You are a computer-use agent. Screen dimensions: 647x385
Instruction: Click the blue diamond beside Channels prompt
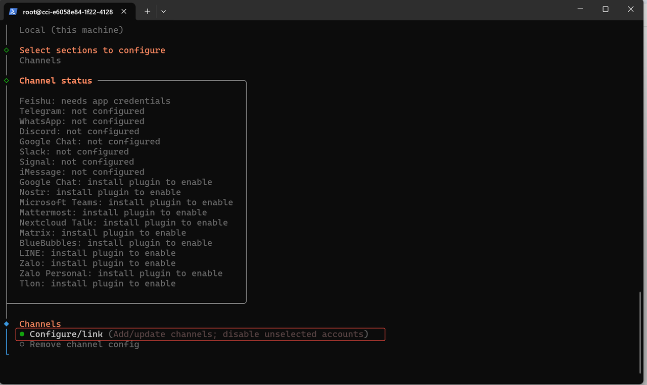point(7,323)
